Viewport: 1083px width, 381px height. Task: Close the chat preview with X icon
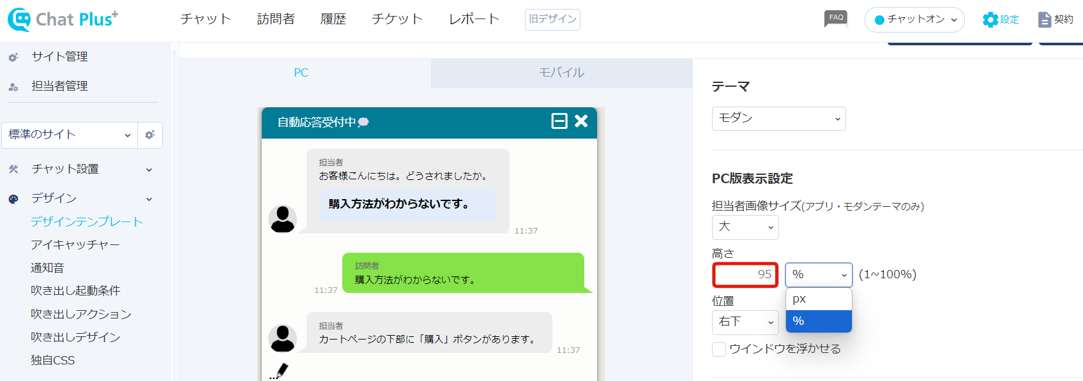click(x=581, y=121)
